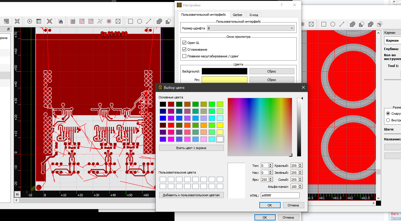401x221 pixels.
Task: Open the Размер шрифта dropdown
Action: tap(250, 28)
